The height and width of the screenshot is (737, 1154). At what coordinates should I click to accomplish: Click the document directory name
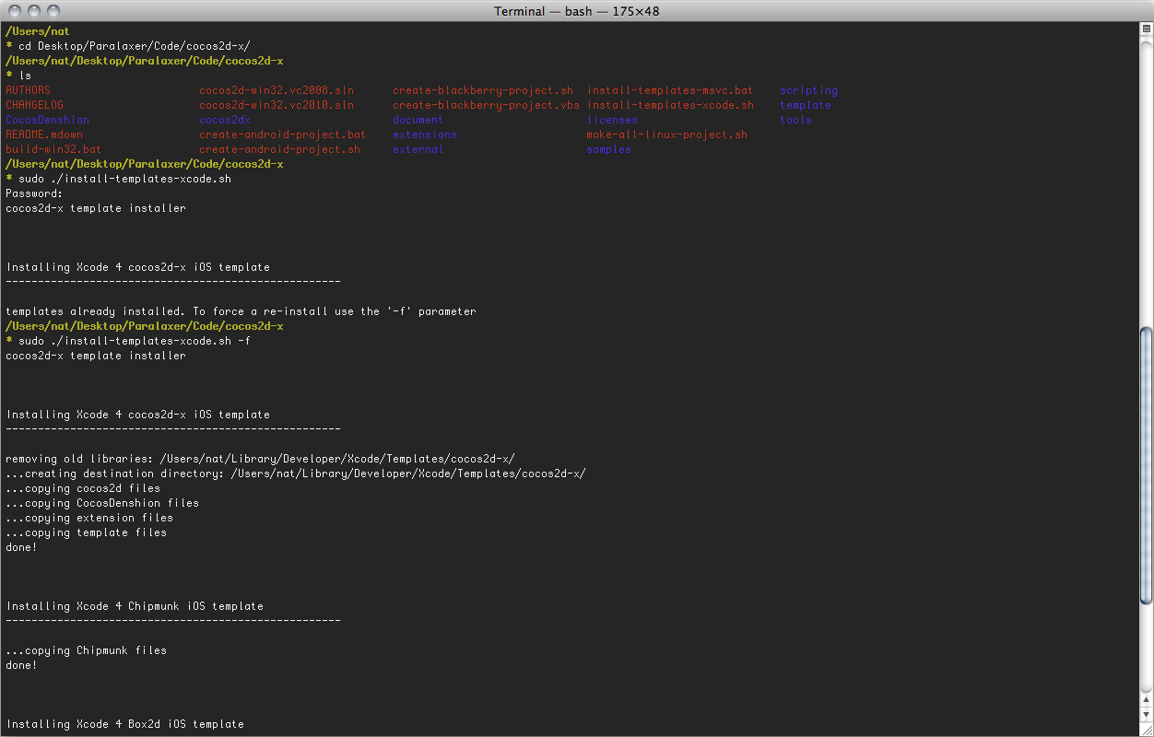click(418, 120)
